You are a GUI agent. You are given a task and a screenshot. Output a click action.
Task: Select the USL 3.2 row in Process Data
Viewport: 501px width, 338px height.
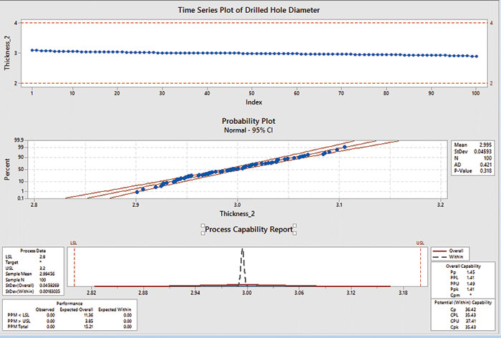pyautogui.click(x=26, y=268)
